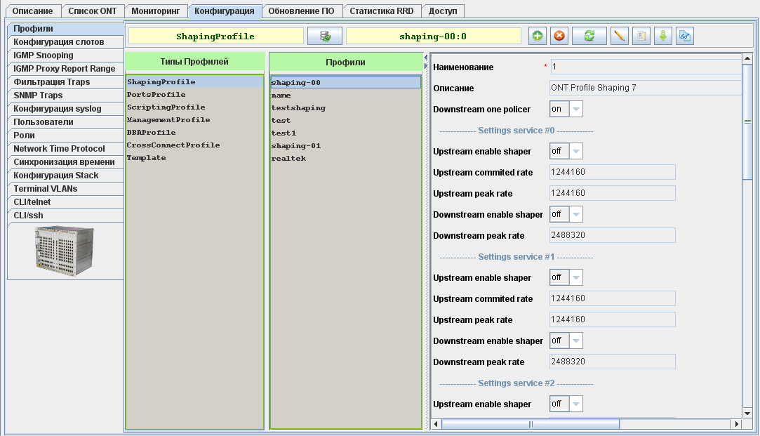This screenshot has height=436, width=760.
Task: Click the horizontal scrollbar right arrow
Action: [737, 424]
